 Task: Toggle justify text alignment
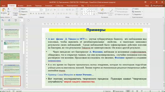[67, 14]
